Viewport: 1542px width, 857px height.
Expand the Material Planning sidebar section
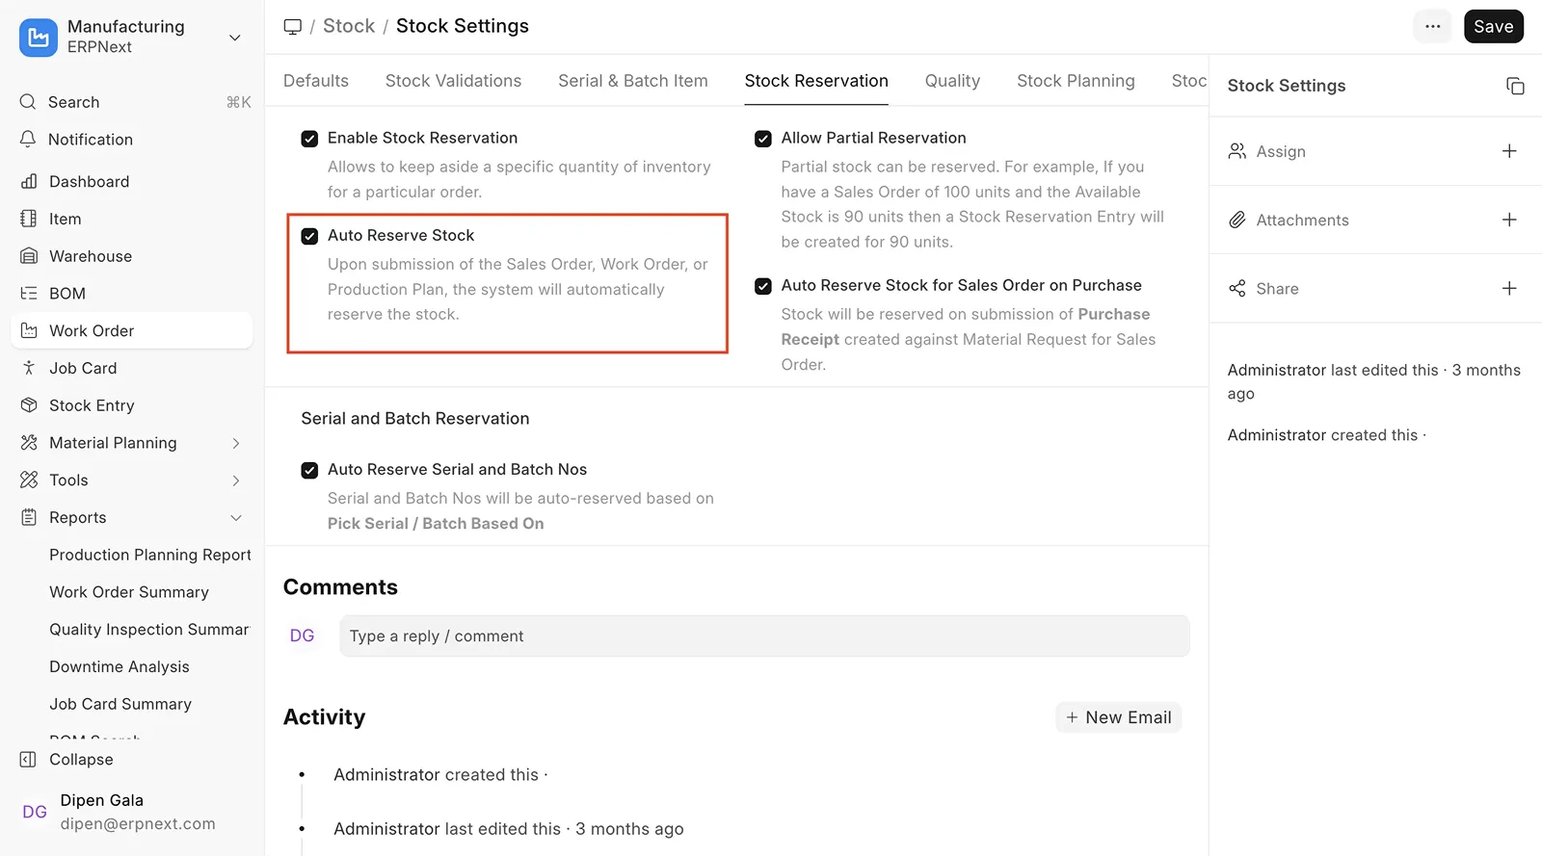[x=236, y=443]
